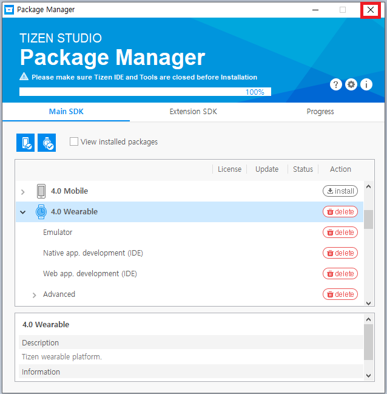
Task: Select Web app. development (IDE) row text
Action: click(x=90, y=274)
